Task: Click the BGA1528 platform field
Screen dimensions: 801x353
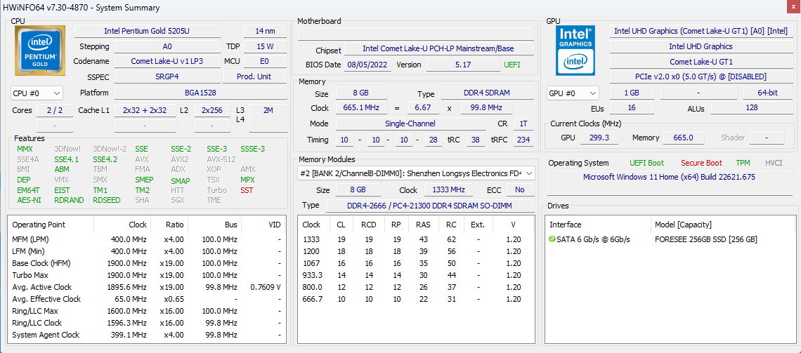Action: pyautogui.click(x=200, y=93)
